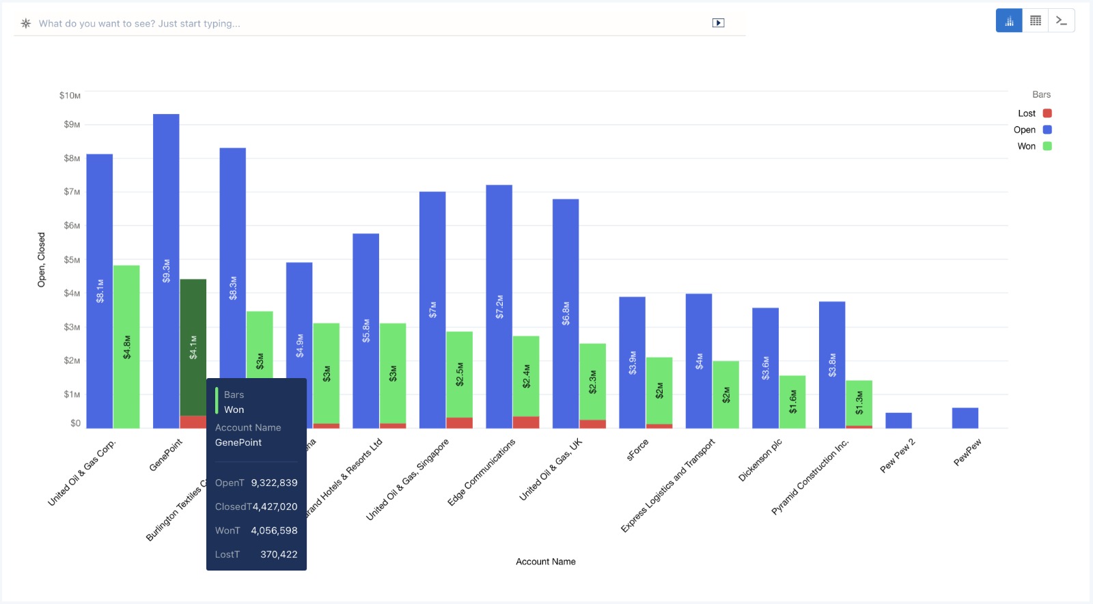Switch to the table grid view
The image size is (1093, 604).
[x=1036, y=20]
